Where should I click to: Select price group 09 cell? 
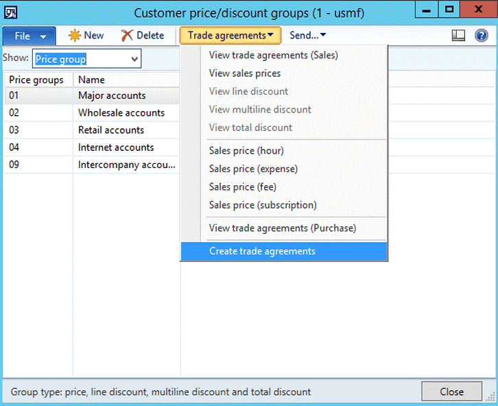click(38, 165)
